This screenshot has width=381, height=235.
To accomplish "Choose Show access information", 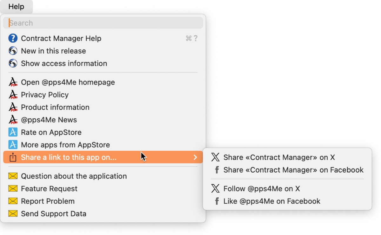I will 103,63.
